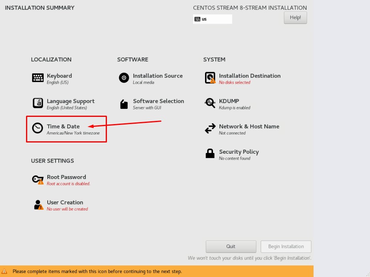
Task: Click the User Creation person icon
Action: tap(38, 205)
